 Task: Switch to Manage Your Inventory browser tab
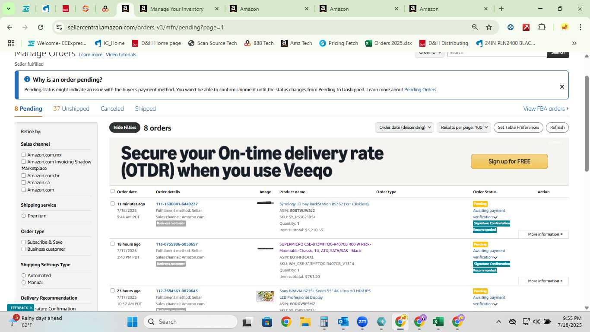pos(179,9)
